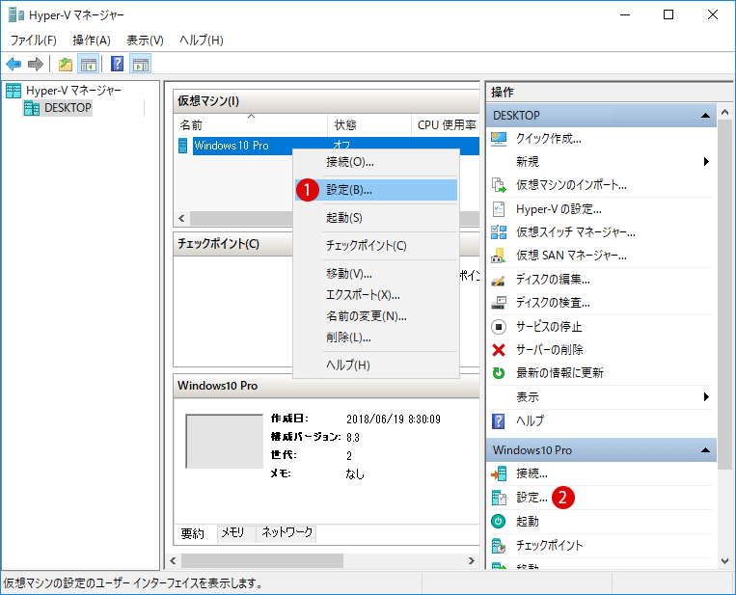The image size is (736, 595).
Task: Click the サービスの停止 action link
Action: pos(549,326)
